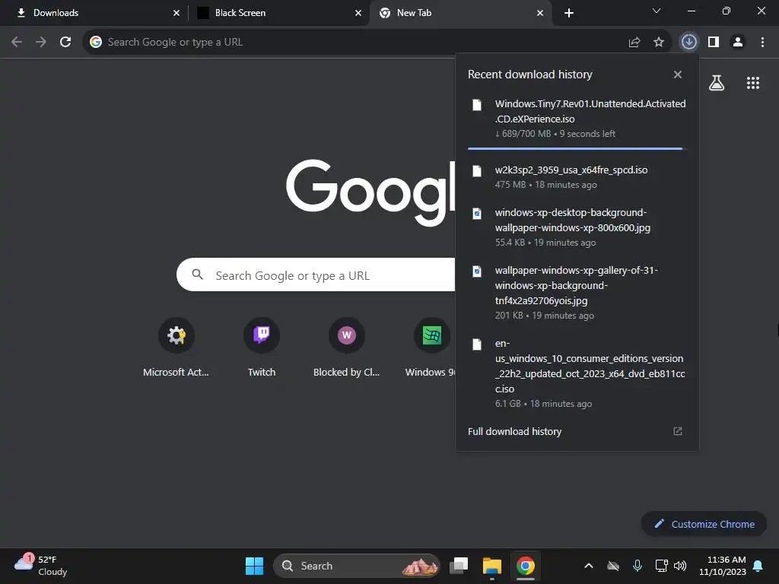Click the cloud sync-off tray icon
The image size is (779, 584).
pyautogui.click(x=614, y=566)
